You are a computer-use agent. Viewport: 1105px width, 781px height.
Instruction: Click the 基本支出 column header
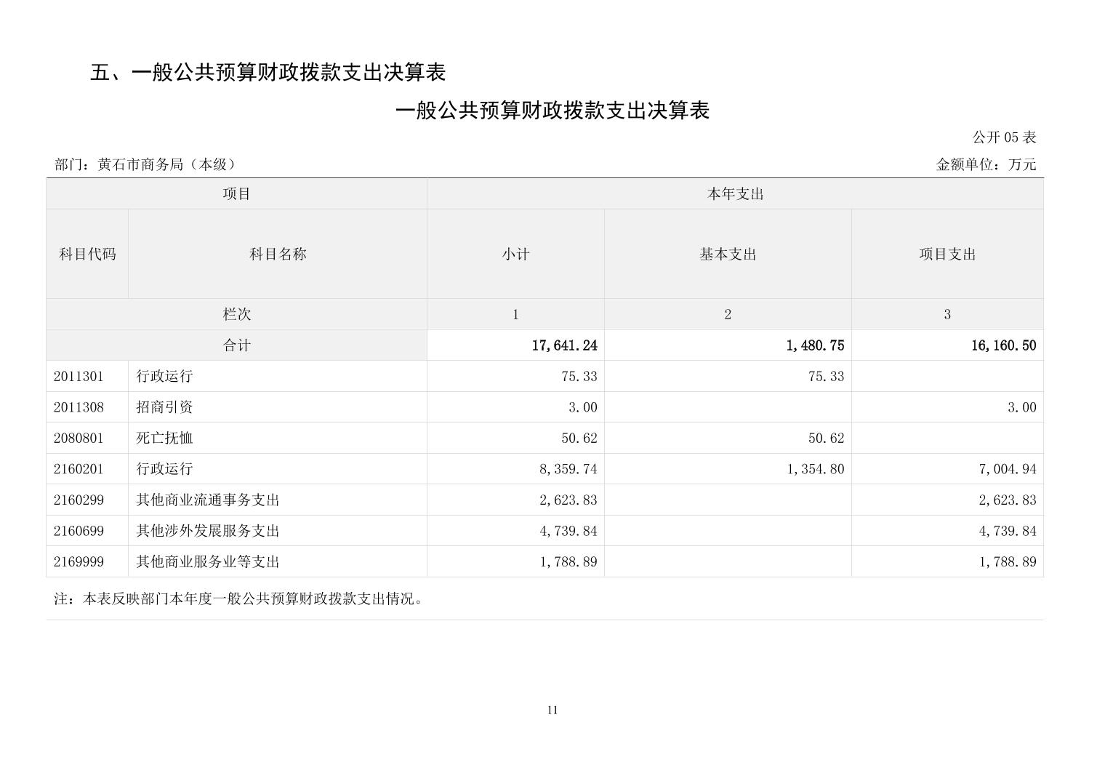tap(728, 254)
